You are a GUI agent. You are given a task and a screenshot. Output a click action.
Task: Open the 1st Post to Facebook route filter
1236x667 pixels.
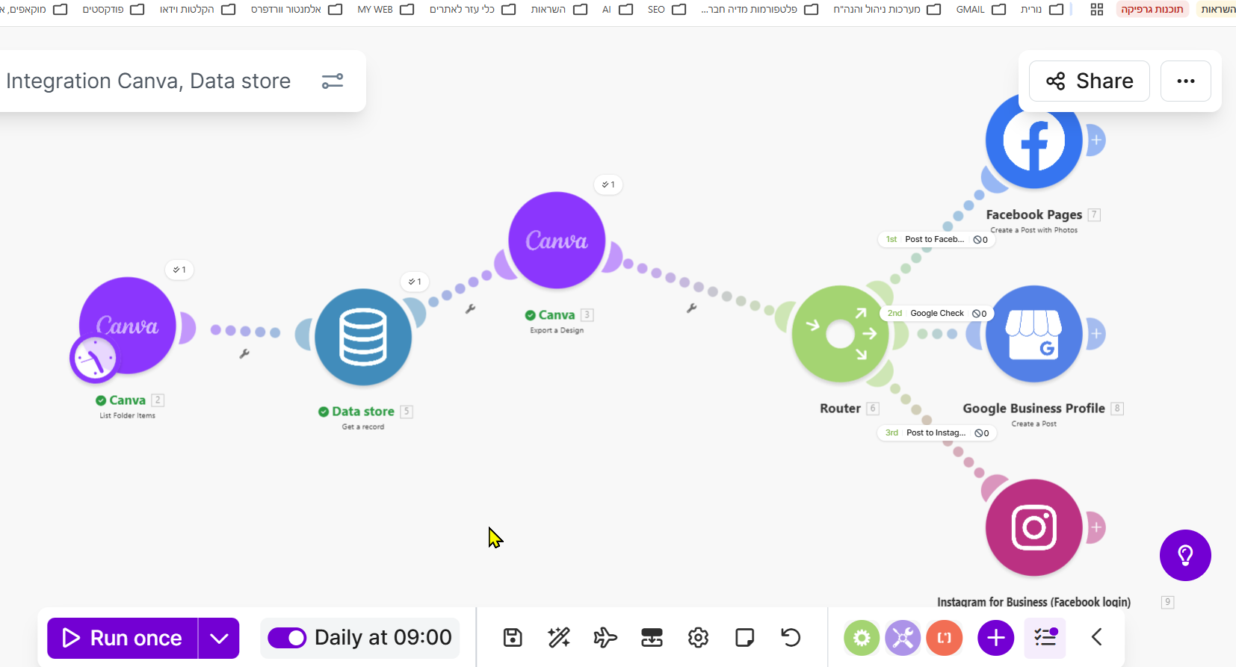pos(937,240)
